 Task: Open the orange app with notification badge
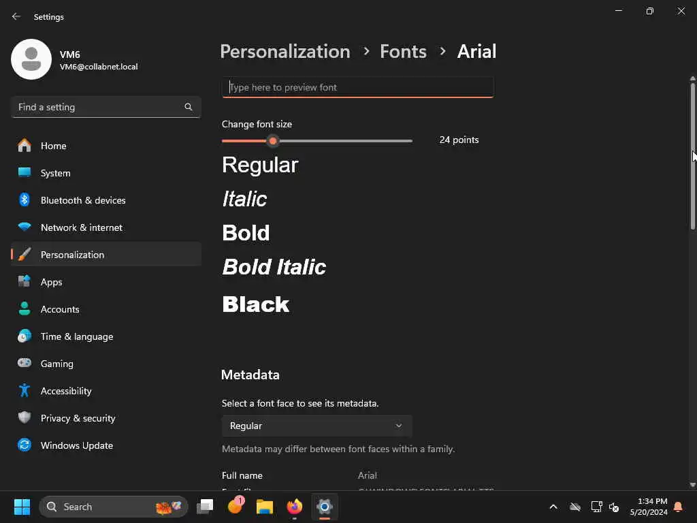[x=235, y=506]
